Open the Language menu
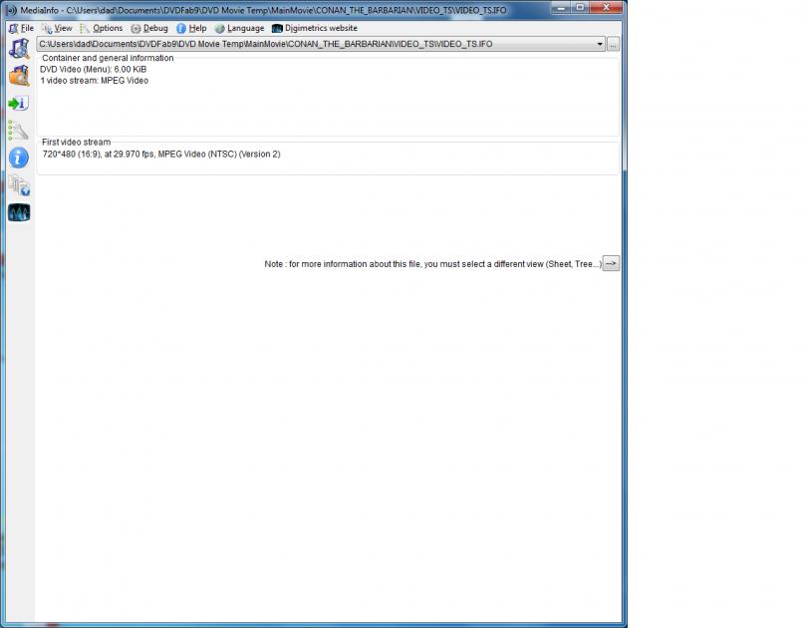 [240, 28]
